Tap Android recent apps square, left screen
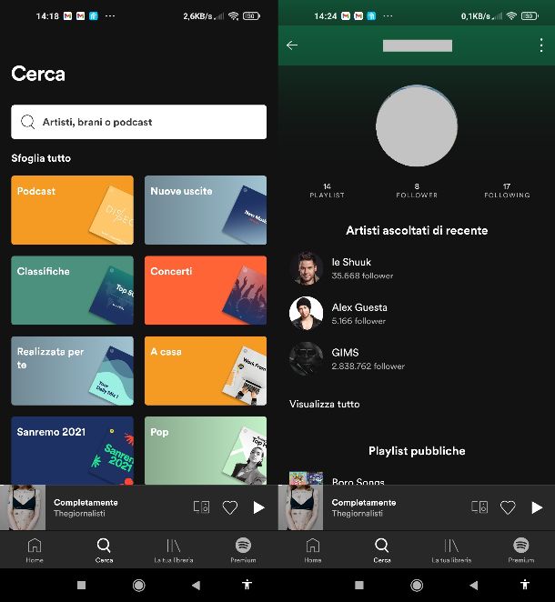This screenshot has width=555, height=602. pyautogui.click(x=81, y=585)
